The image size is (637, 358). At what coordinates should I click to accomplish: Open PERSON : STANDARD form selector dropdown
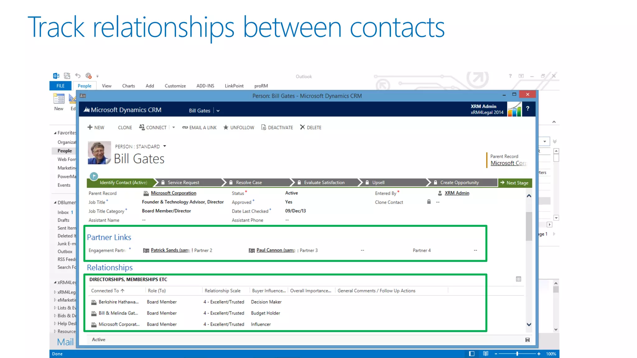[x=165, y=146]
